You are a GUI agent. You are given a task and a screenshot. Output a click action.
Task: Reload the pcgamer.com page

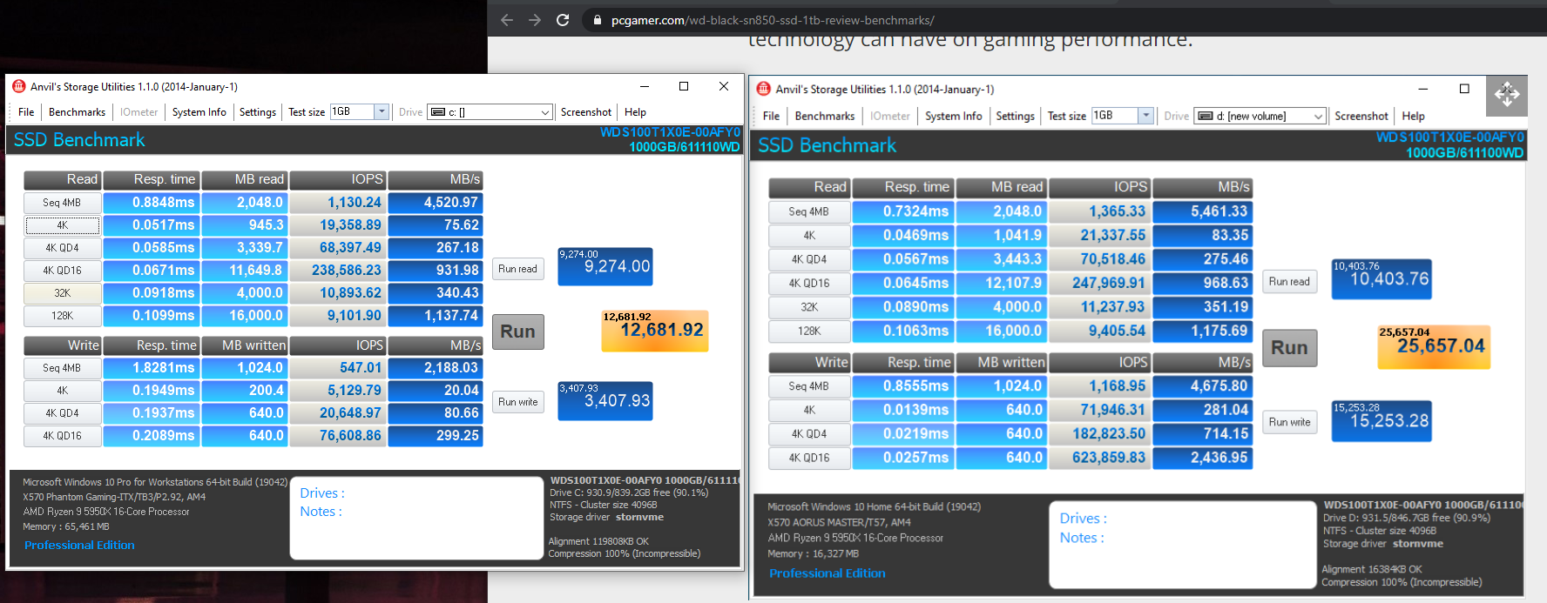563,20
